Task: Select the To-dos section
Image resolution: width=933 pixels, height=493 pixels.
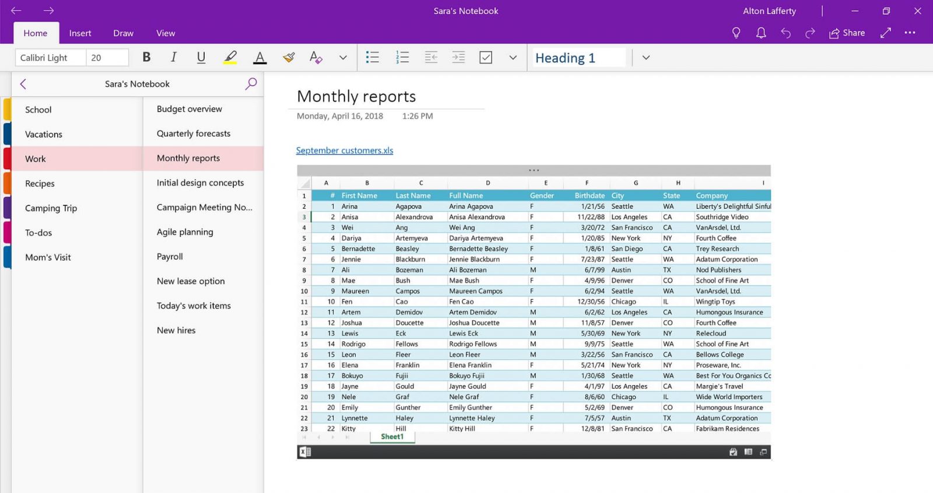Action: tap(77, 232)
